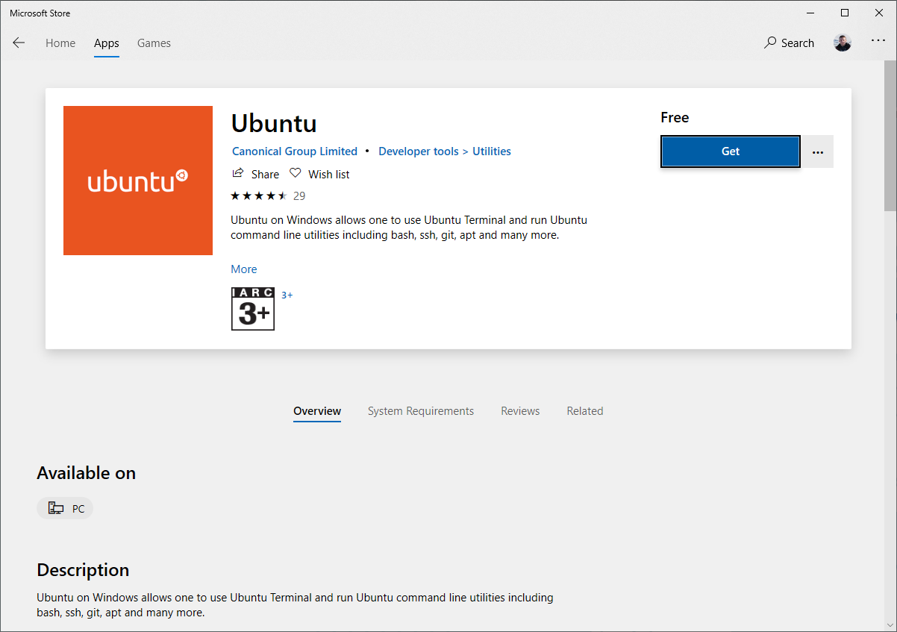Viewport: 897px width, 632px height.
Task: Expand the description with More
Action: click(x=244, y=269)
